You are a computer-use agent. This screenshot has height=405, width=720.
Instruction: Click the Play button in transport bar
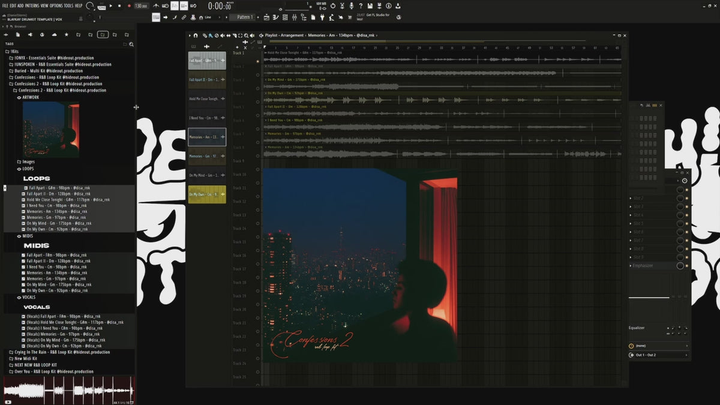(x=110, y=5)
